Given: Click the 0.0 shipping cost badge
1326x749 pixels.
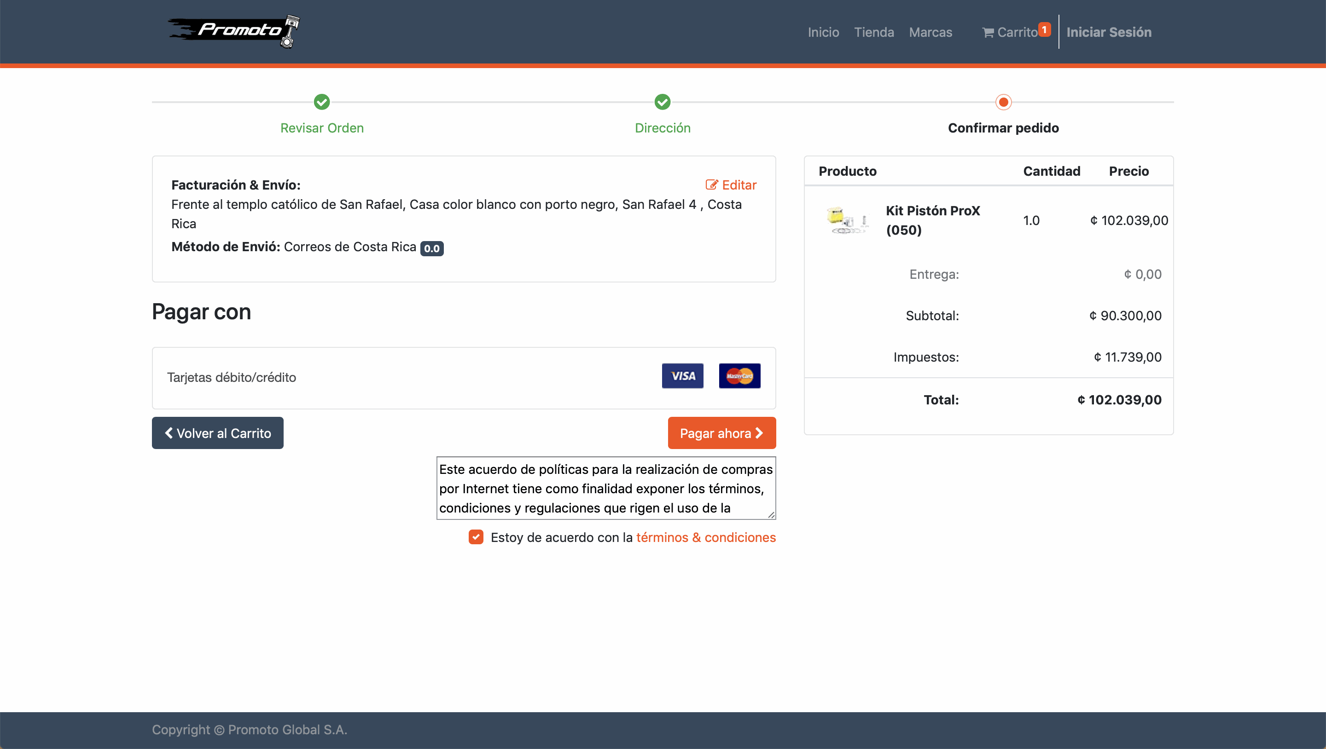Looking at the screenshot, I should [432, 248].
